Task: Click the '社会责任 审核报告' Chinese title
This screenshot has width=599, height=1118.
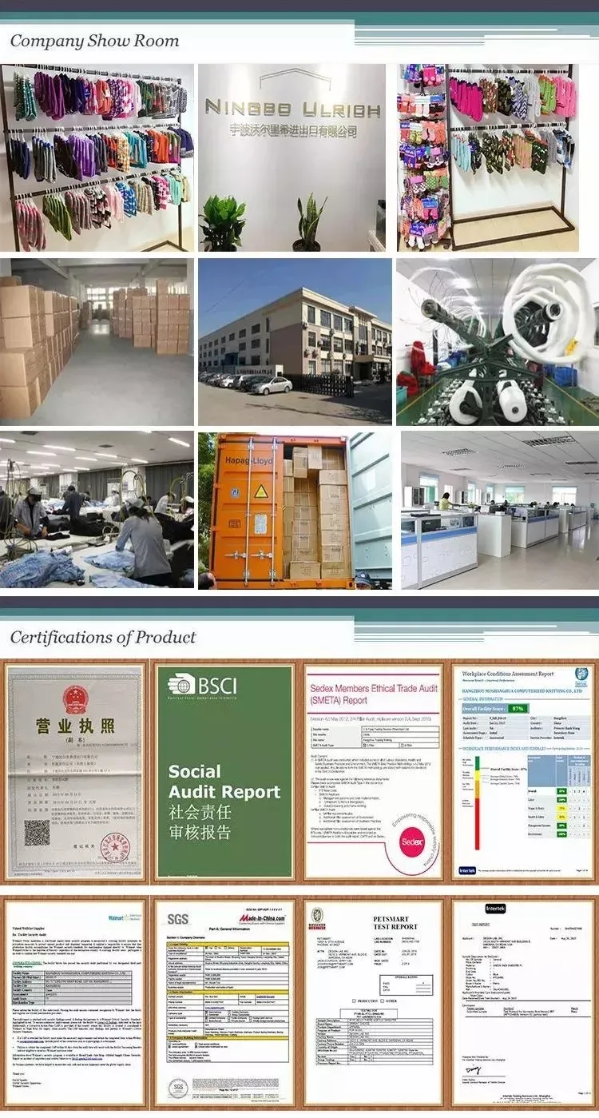Action: click(200, 822)
